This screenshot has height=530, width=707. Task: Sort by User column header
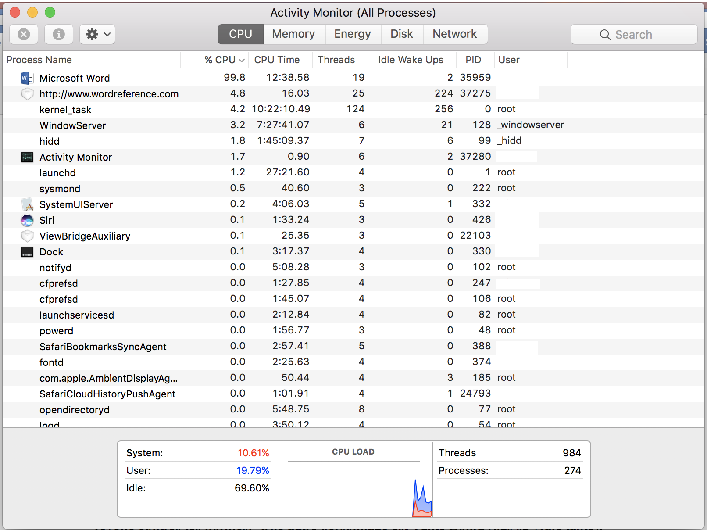[531, 60]
